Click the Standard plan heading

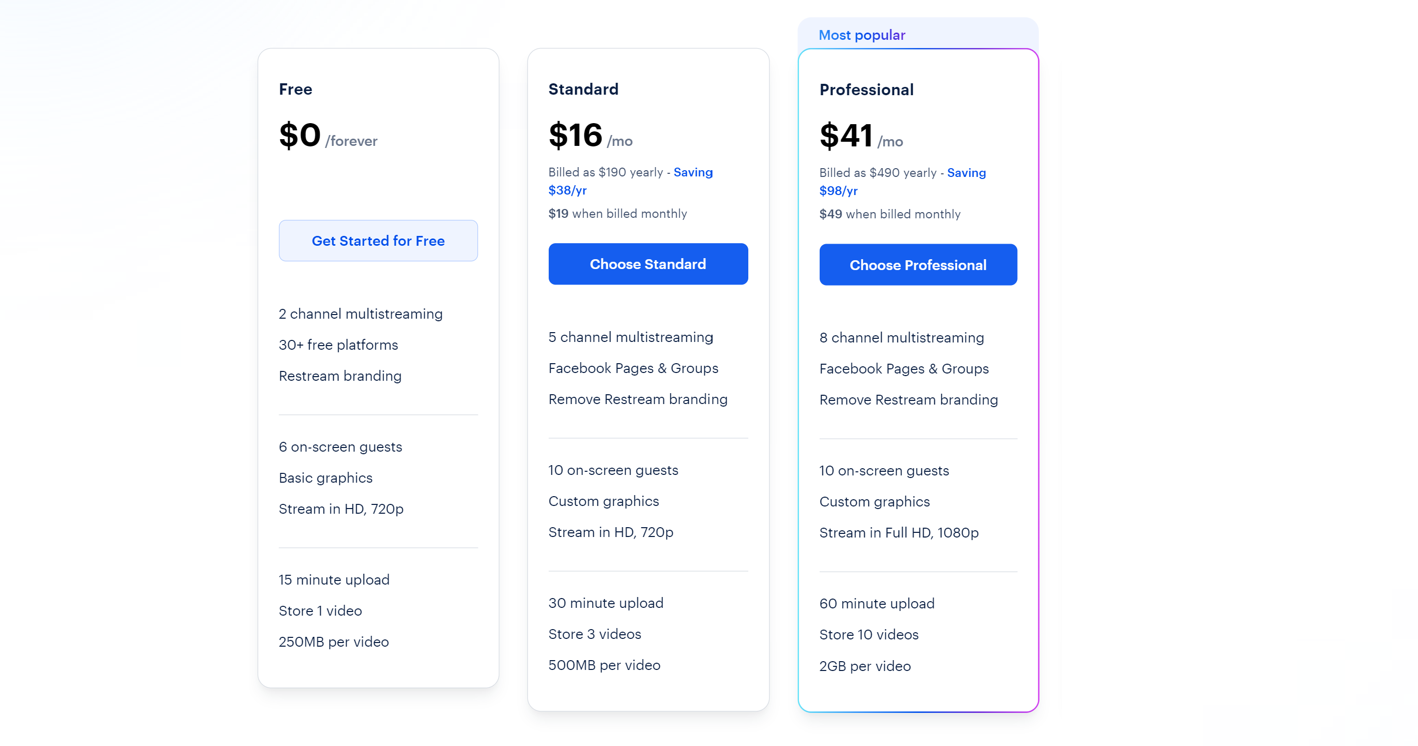pos(583,89)
